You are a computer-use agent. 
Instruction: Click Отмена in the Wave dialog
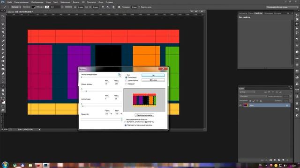(x=153, y=80)
